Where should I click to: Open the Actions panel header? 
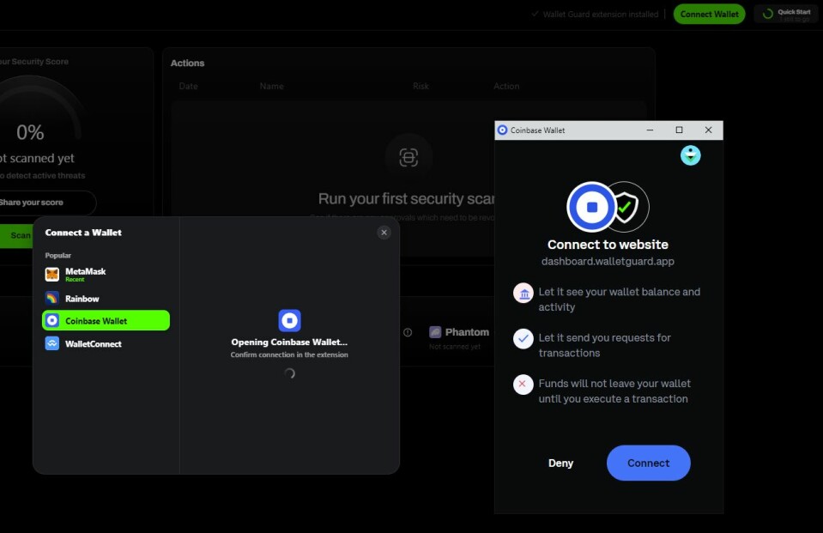(x=188, y=63)
